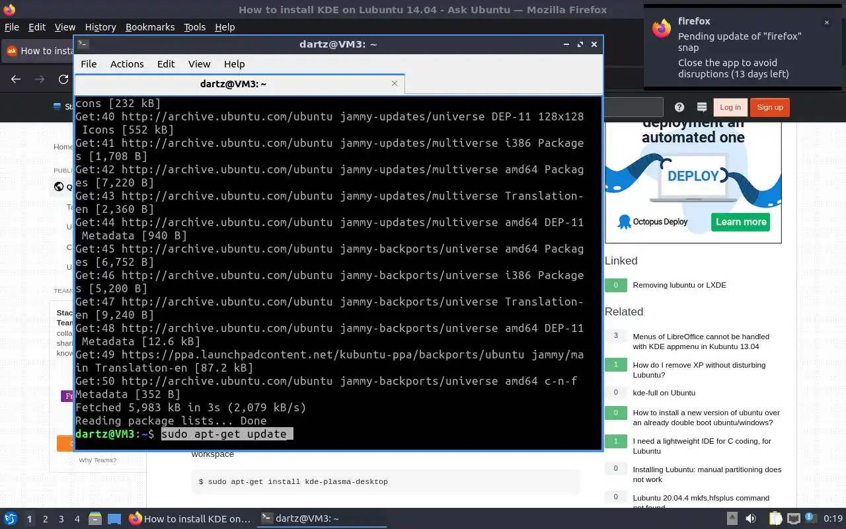Click the globe icon in left sidebar
This screenshot has width=846, height=529.
(x=59, y=187)
